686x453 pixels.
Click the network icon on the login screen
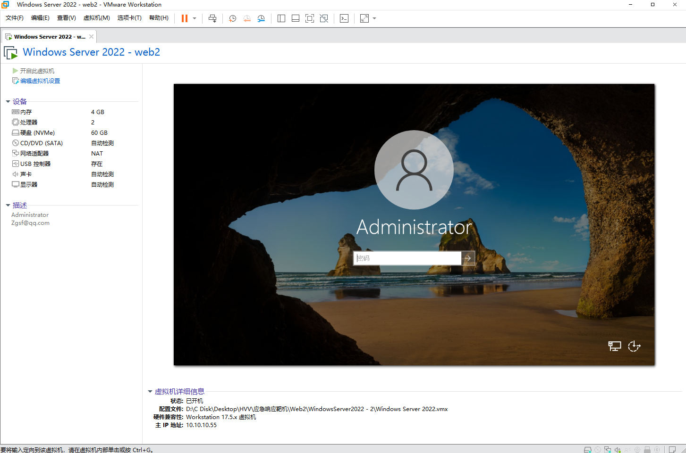[x=614, y=346]
